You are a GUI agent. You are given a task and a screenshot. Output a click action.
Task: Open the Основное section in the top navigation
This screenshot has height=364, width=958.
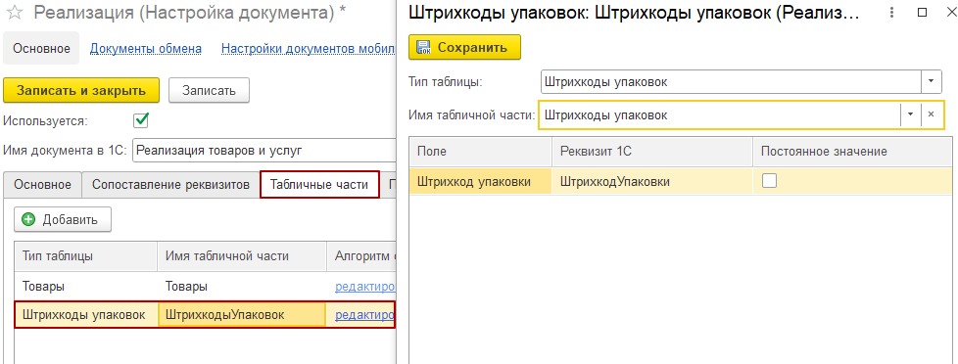click(x=41, y=48)
